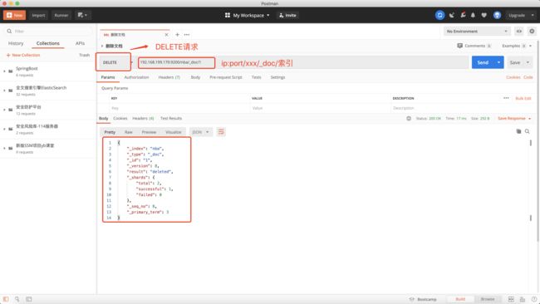
Task: Open the new window options dropdown
Action: [82, 15]
